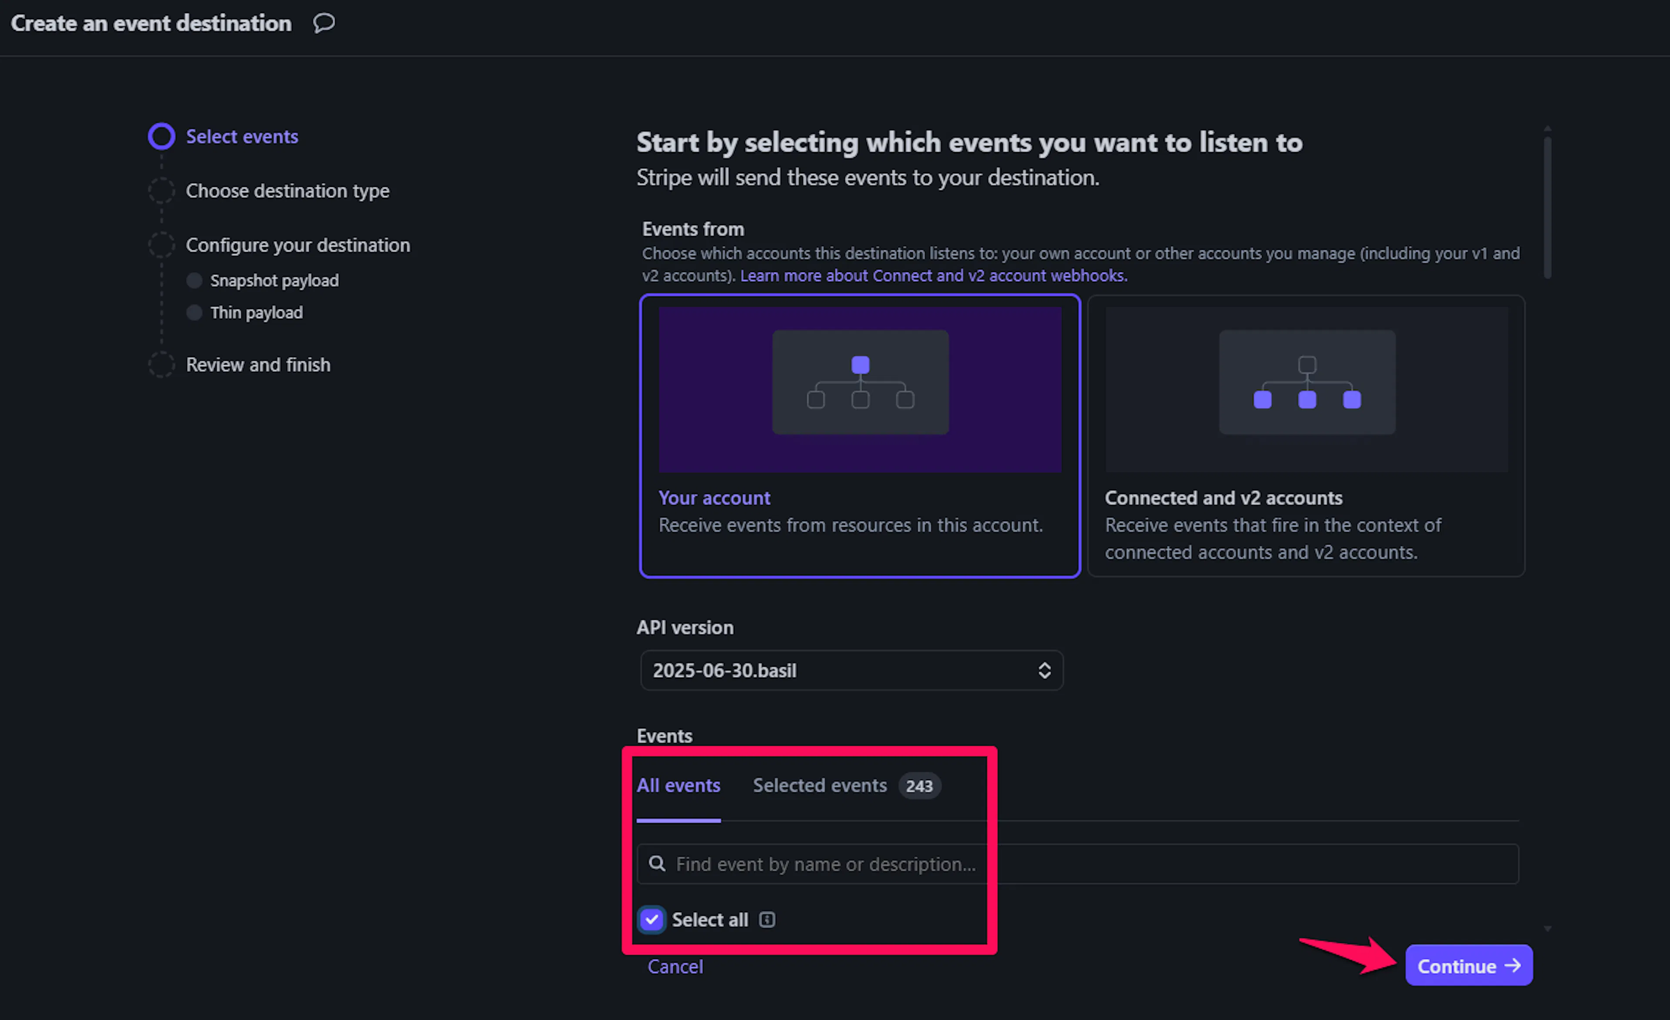
Task: Click the search magnifier icon in events field
Action: [657, 864]
